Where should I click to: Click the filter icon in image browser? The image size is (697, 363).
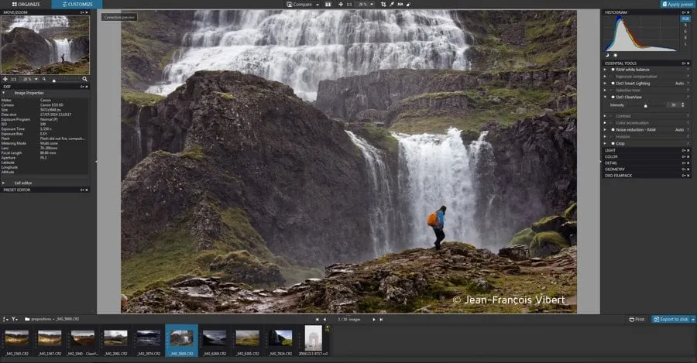click(x=14, y=319)
